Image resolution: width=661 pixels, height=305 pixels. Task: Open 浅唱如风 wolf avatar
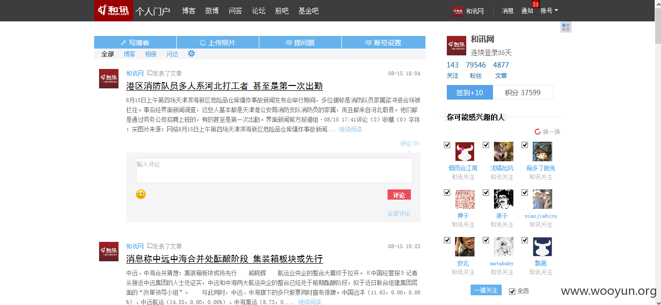pyautogui.click(x=503, y=152)
